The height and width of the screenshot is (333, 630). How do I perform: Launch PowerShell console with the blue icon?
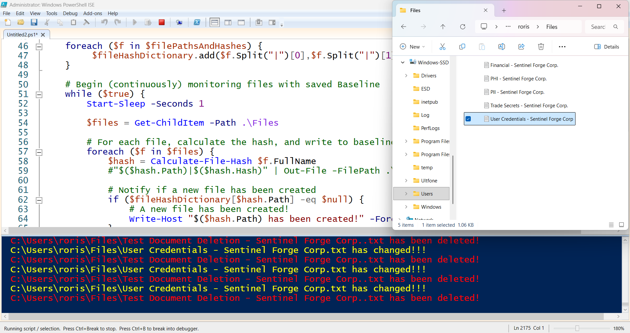(x=197, y=22)
